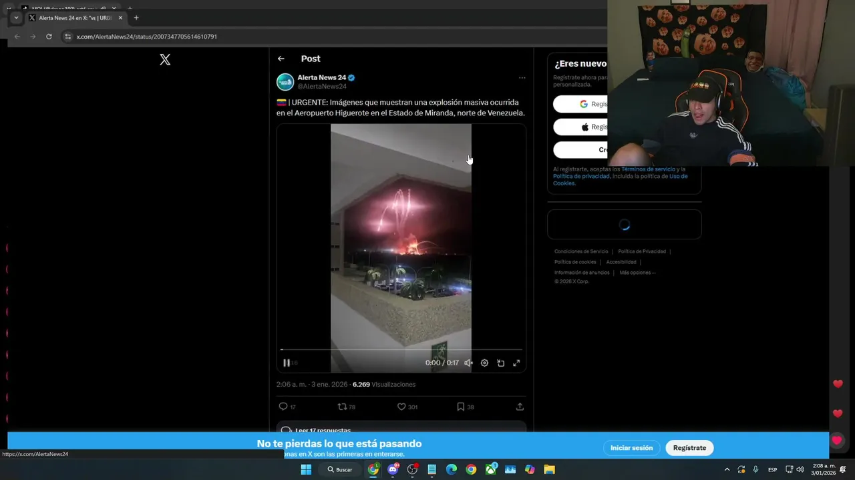Click Alerta News 24 display name
Screen dimensions: 855x480
click(x=322, y=77)
